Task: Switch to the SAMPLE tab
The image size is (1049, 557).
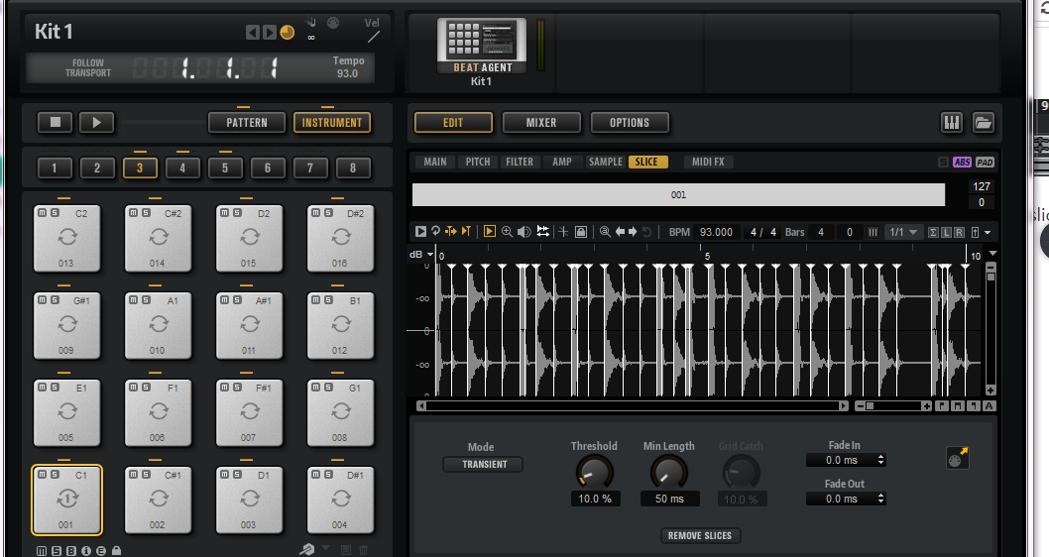Action: click(606, 162)
